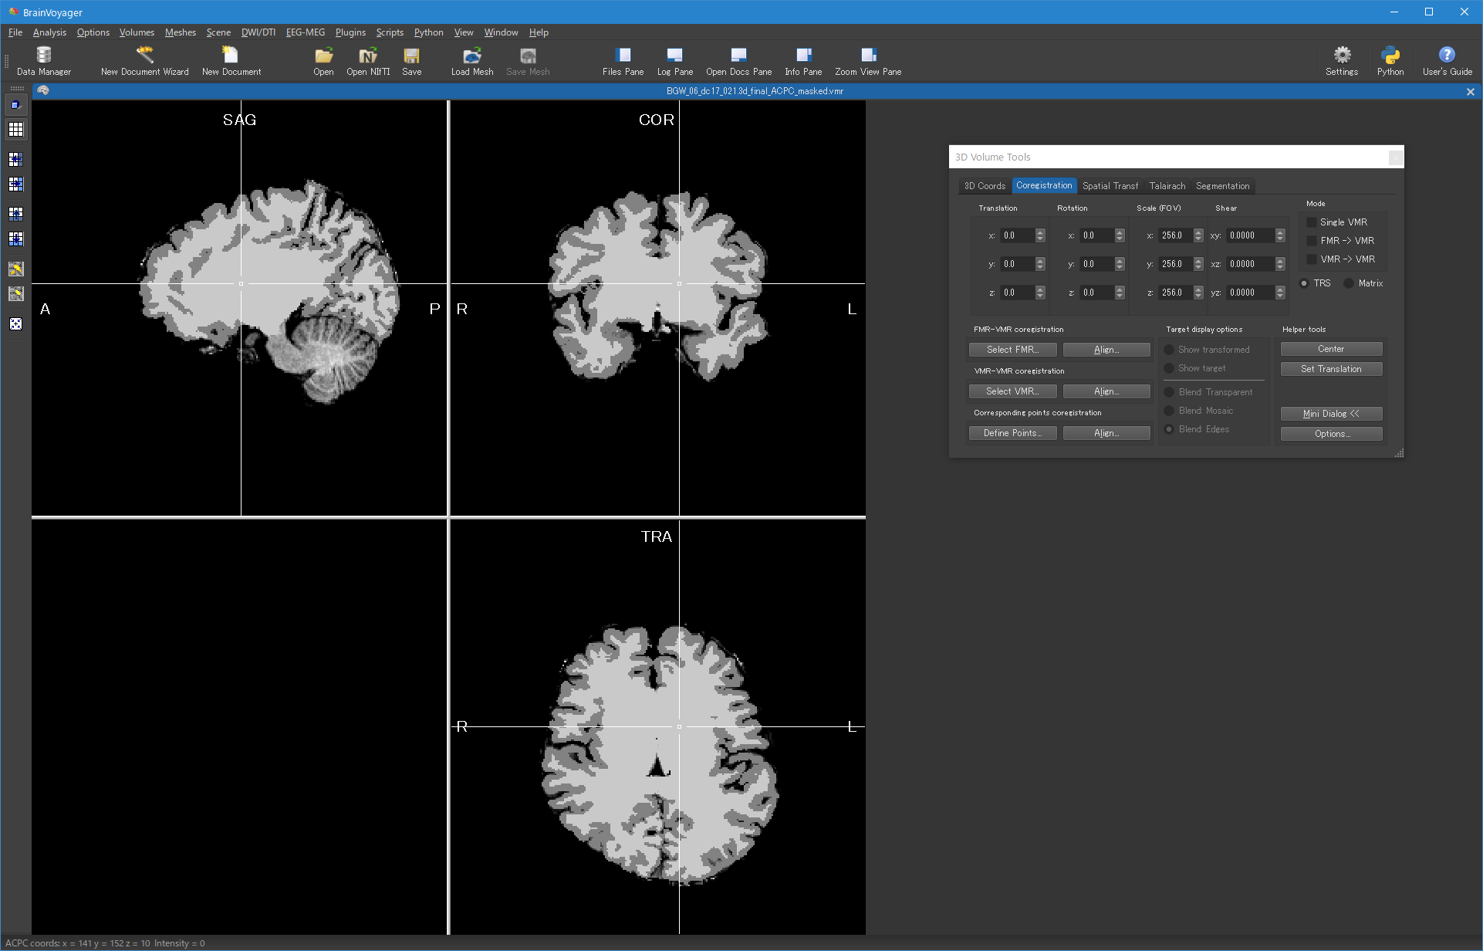The width and height of the screenshot is (1483, 951).
Task: Adjust Rotation x stepper
Action: [x=1120, y=235]
